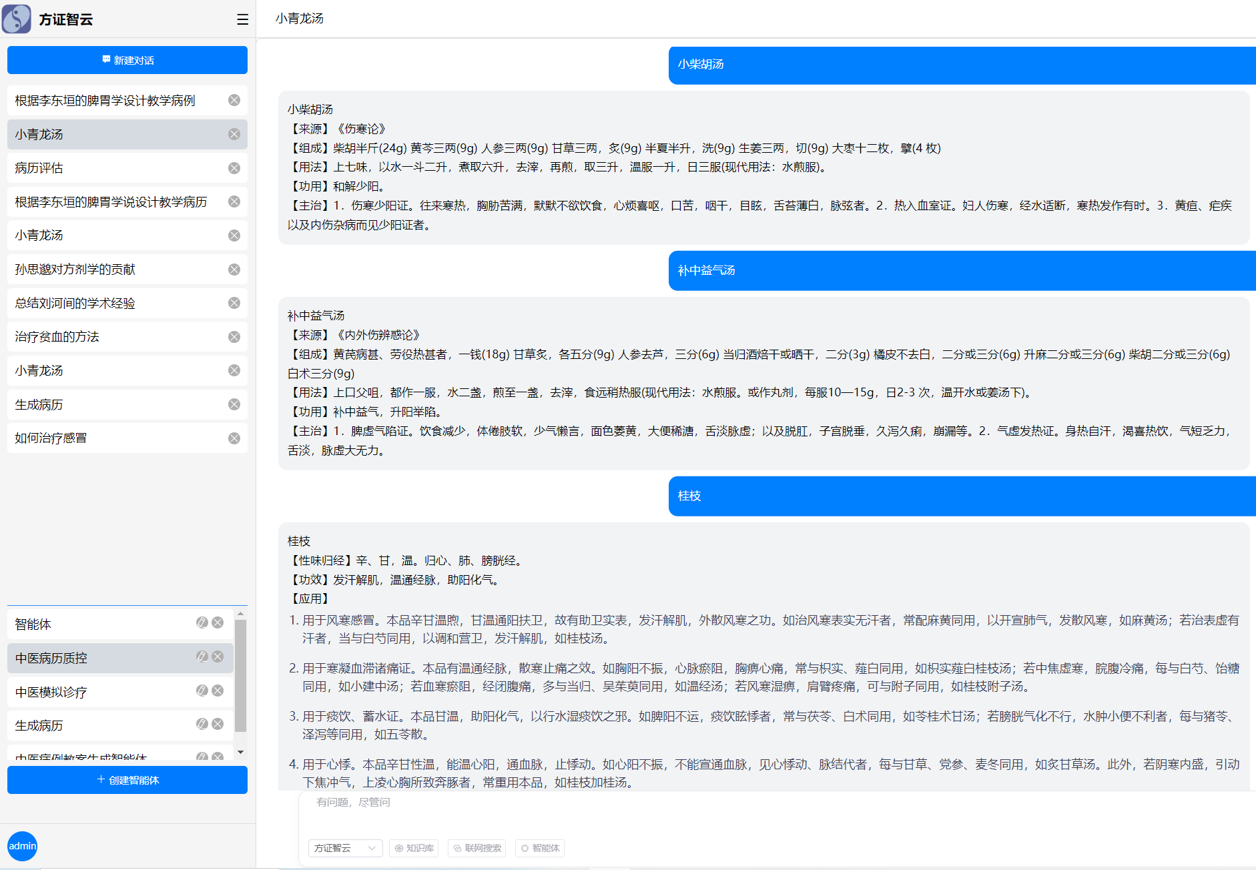Delete the 生成病历 agent
This screenshot has width=1256, height=870.
point(218,724)
